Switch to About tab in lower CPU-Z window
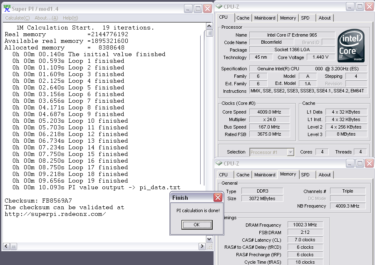This screenshot has width=375, height=265. coord(325,175)
